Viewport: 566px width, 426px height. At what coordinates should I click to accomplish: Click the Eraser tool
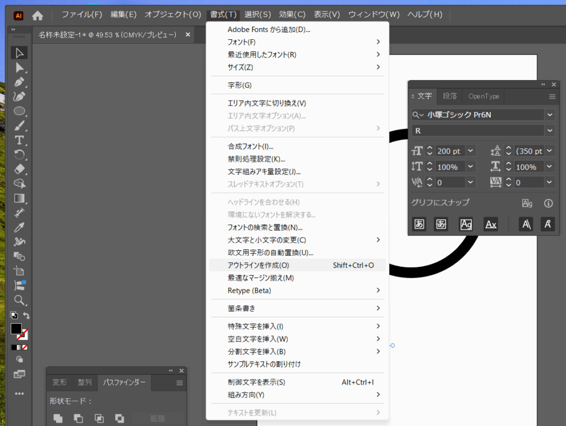pyautogui.click(x=19, y=169)
